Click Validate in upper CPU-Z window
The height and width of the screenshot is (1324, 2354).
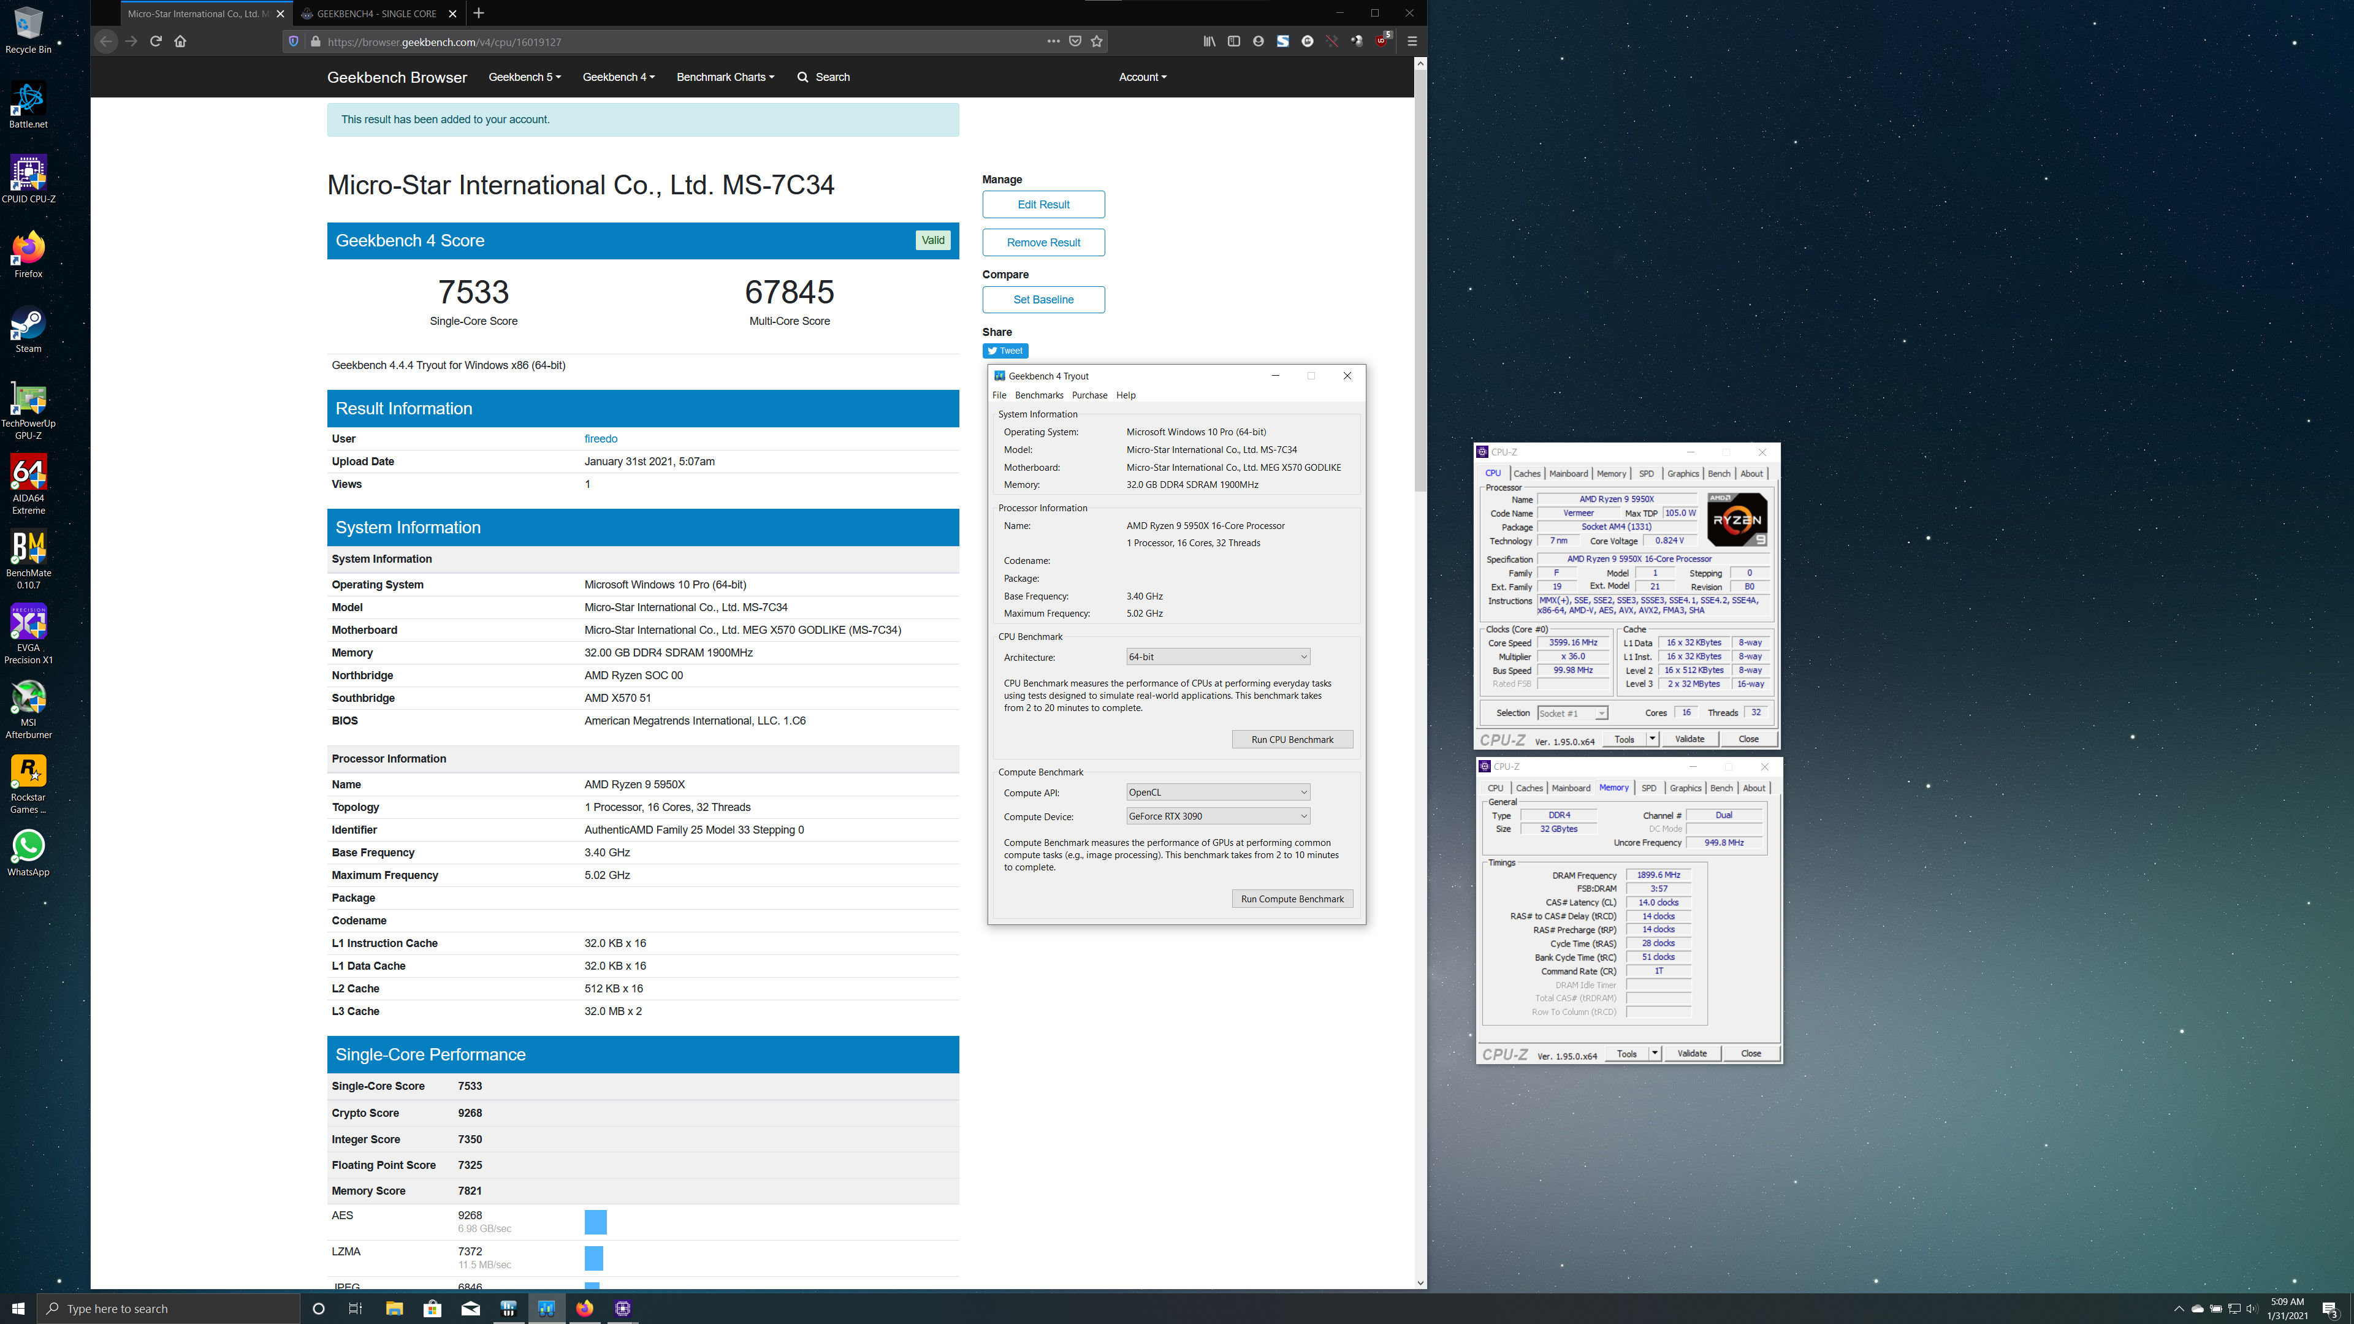click(x=1689, y=739)
